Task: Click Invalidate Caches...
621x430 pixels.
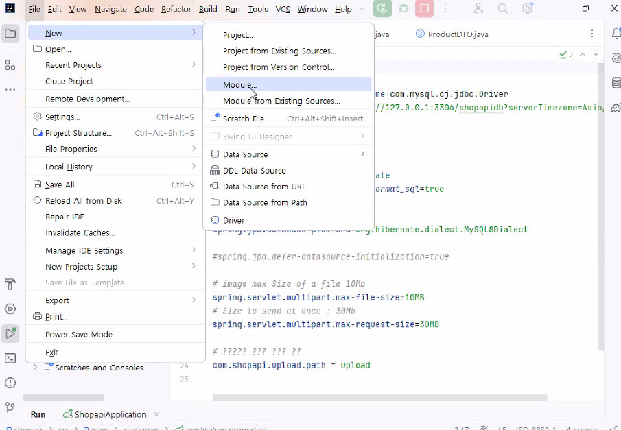Action: pyautogui.click(x=115, y=232)
